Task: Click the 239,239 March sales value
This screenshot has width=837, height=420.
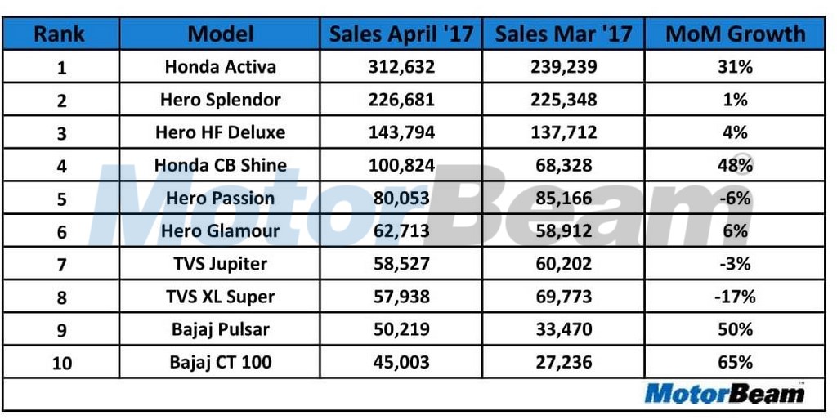Action: [563, 67]
